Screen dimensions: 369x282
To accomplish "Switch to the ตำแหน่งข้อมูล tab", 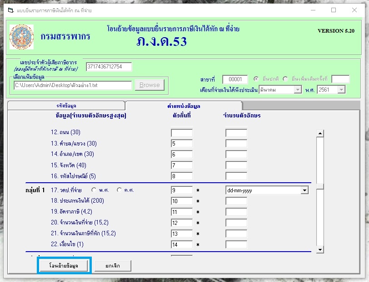I will point(184,106).
